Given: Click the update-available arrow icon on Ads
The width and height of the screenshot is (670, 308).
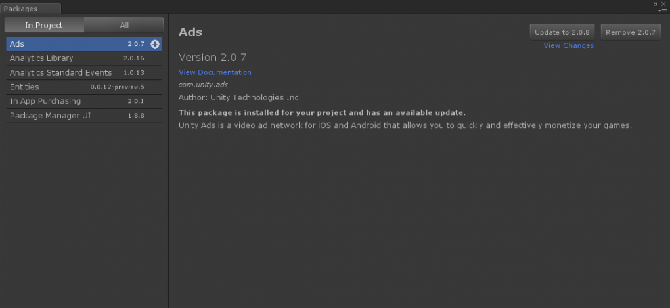Looking at the screenshot, I should pos(155,44).
